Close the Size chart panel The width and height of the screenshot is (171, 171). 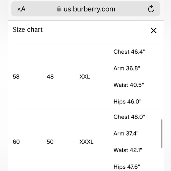pos(154,30)
